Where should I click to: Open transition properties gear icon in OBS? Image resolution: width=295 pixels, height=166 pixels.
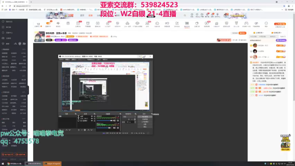(135, 119)
